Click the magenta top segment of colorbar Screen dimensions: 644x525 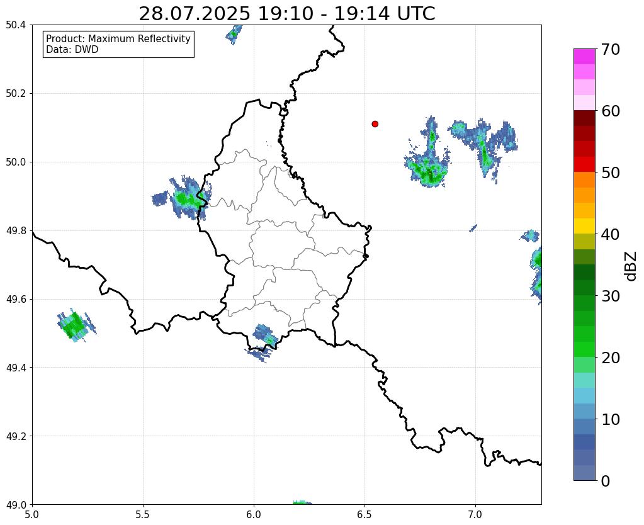point(584,56)
